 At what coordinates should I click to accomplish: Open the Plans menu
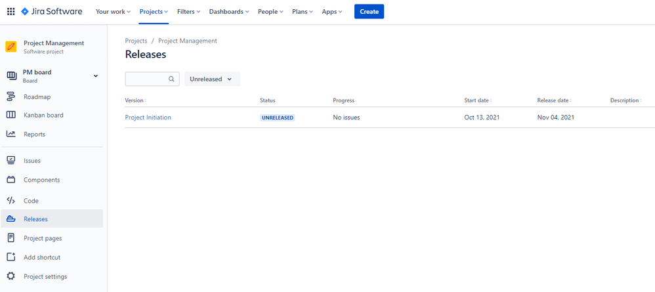tap(303, 12)
